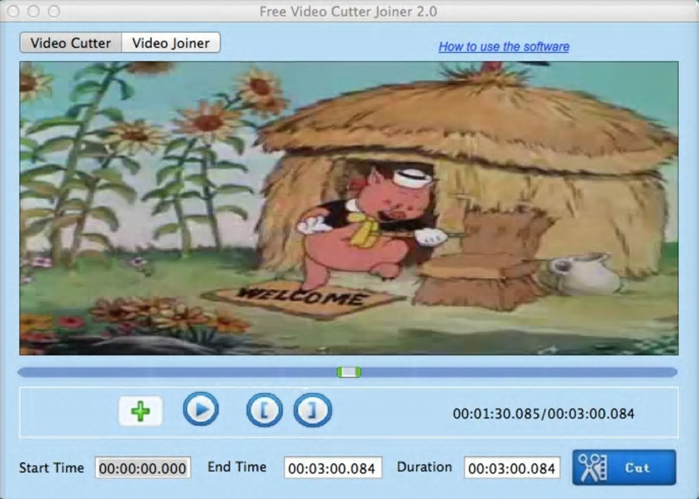The image size is (699, 499).
Task: Click the Cut button with scissors
Action: coord(624,467)
